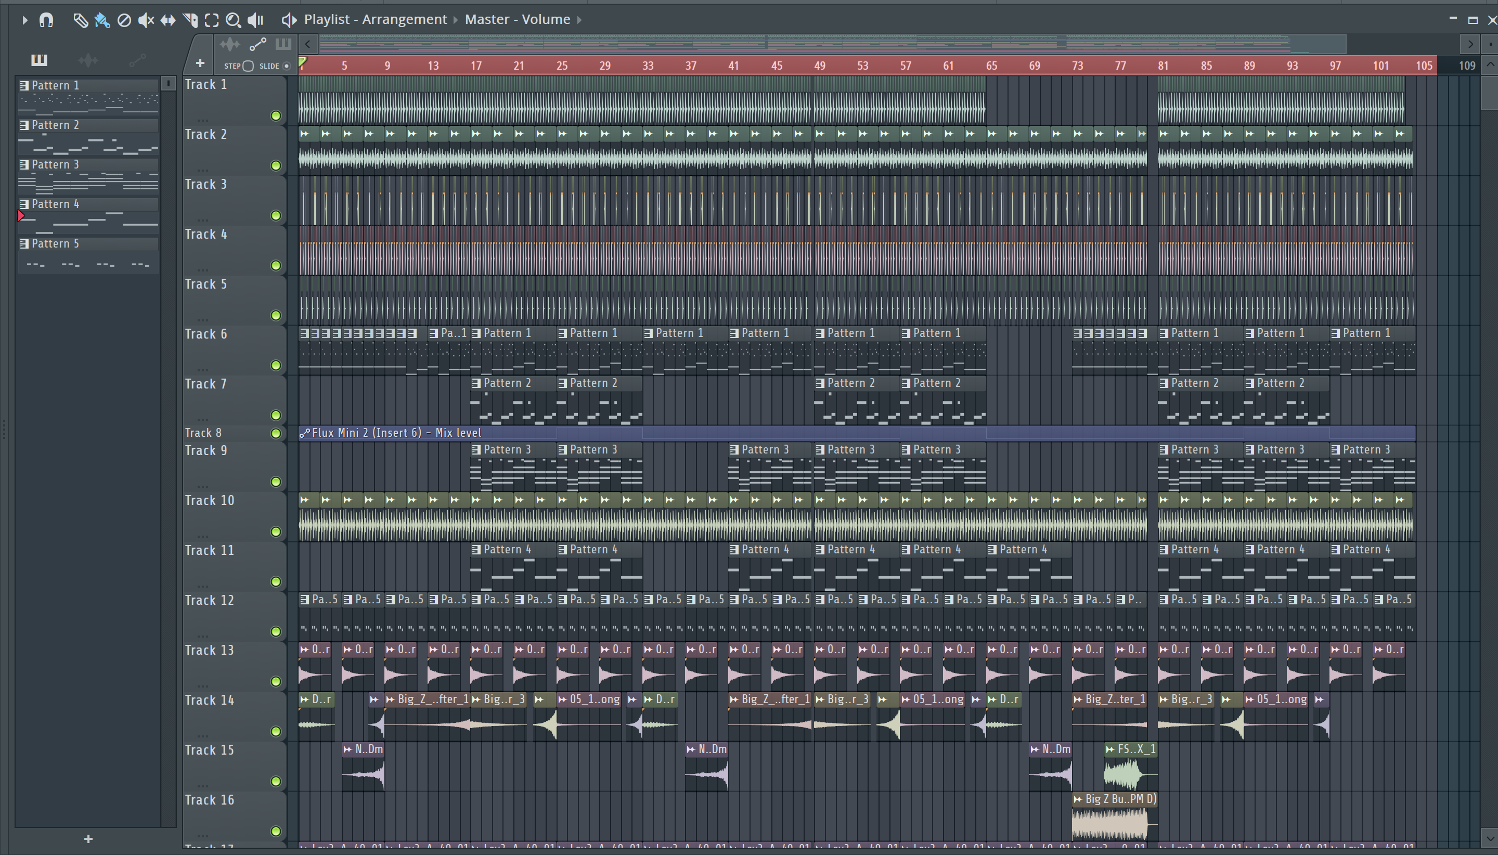This screenshot has width=1498, height=855.
Task: Select first Pattern 2 clip on Track 7
Action: point(513,400)
